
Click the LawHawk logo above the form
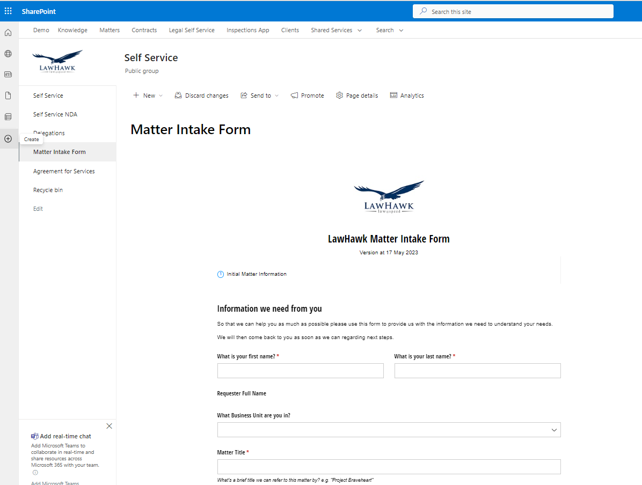point(389,196)
